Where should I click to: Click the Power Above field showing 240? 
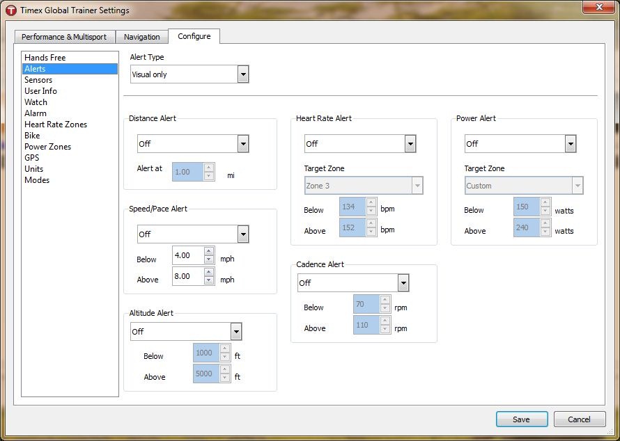pos(527,227)
